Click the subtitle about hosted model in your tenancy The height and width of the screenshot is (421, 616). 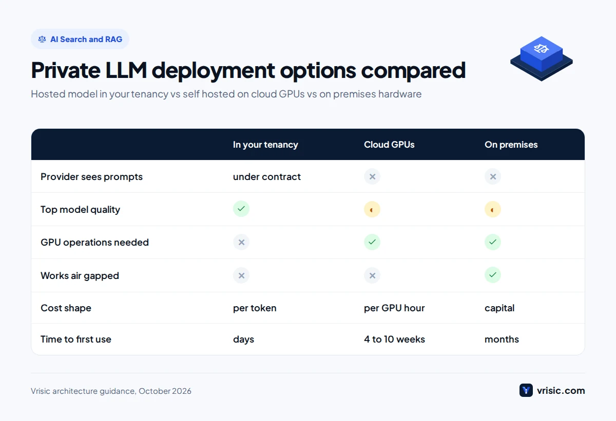226,94
